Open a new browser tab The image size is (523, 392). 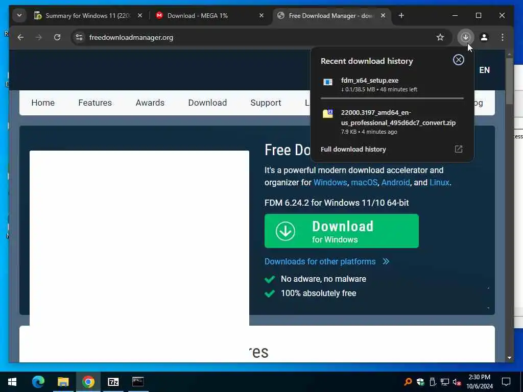401,15
